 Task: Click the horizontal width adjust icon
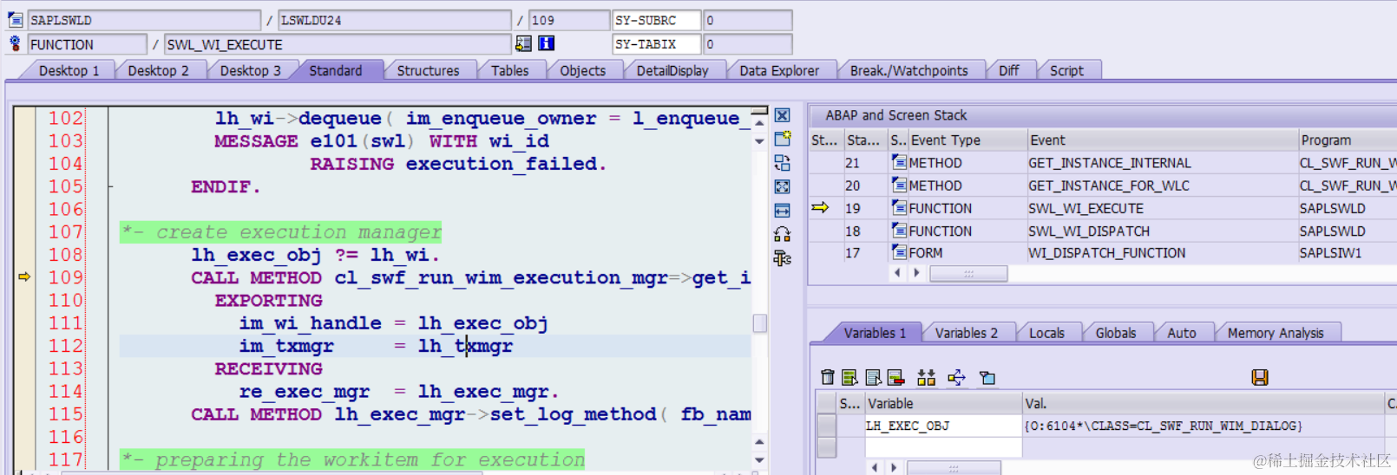(x=782, y=211)
